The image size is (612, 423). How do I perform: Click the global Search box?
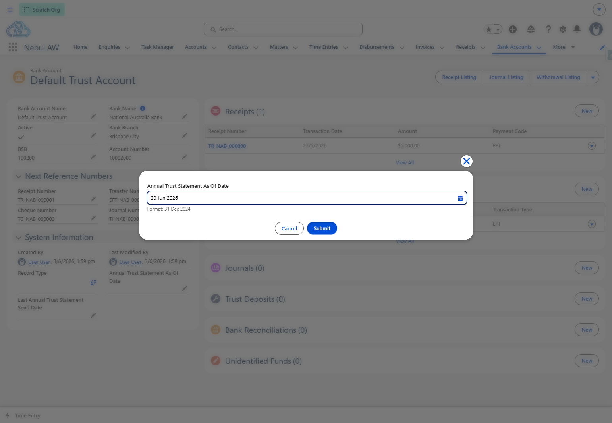[x=283, y=29]
